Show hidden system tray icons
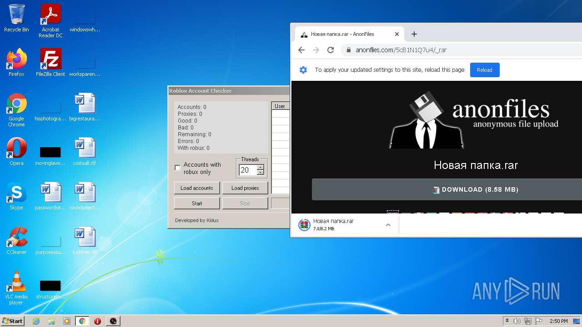The width and height of the screenshot is (582, 327). (507, 321)
